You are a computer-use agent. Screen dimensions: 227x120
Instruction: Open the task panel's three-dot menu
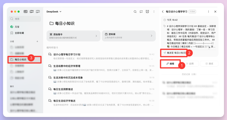[x=208, y=12]
